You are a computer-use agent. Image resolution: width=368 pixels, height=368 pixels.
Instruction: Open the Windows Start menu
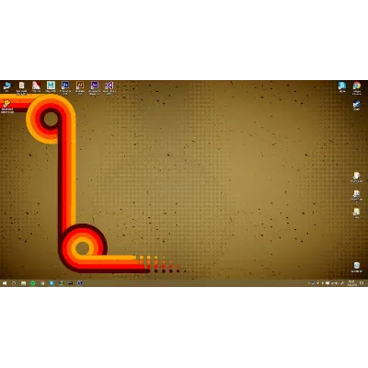[x=5, y=283]
